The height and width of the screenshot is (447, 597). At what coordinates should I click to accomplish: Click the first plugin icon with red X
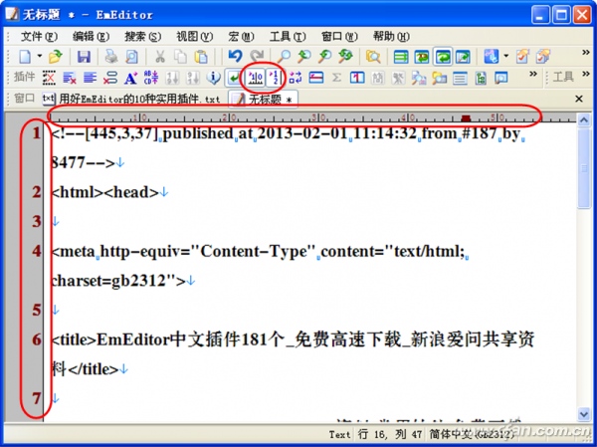point(49,78)
